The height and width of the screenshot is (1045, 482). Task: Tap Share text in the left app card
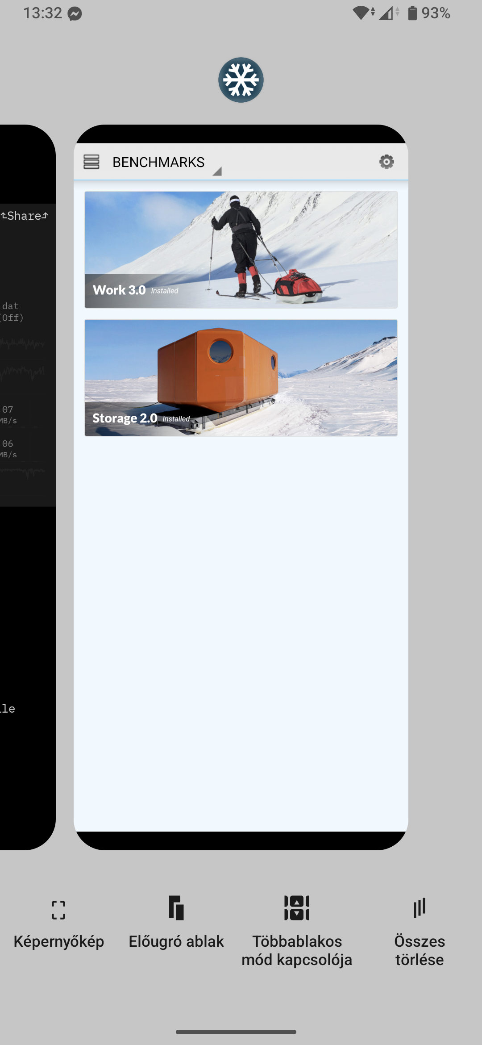coord(24,216)
